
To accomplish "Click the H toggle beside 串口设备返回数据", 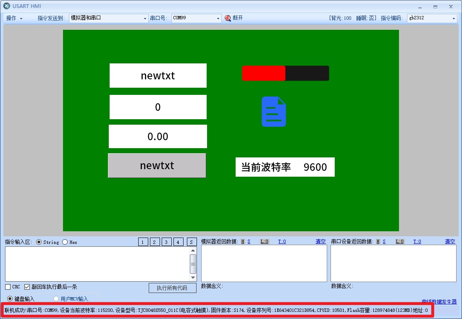I will pyautogui.click(x=378, y=241).
